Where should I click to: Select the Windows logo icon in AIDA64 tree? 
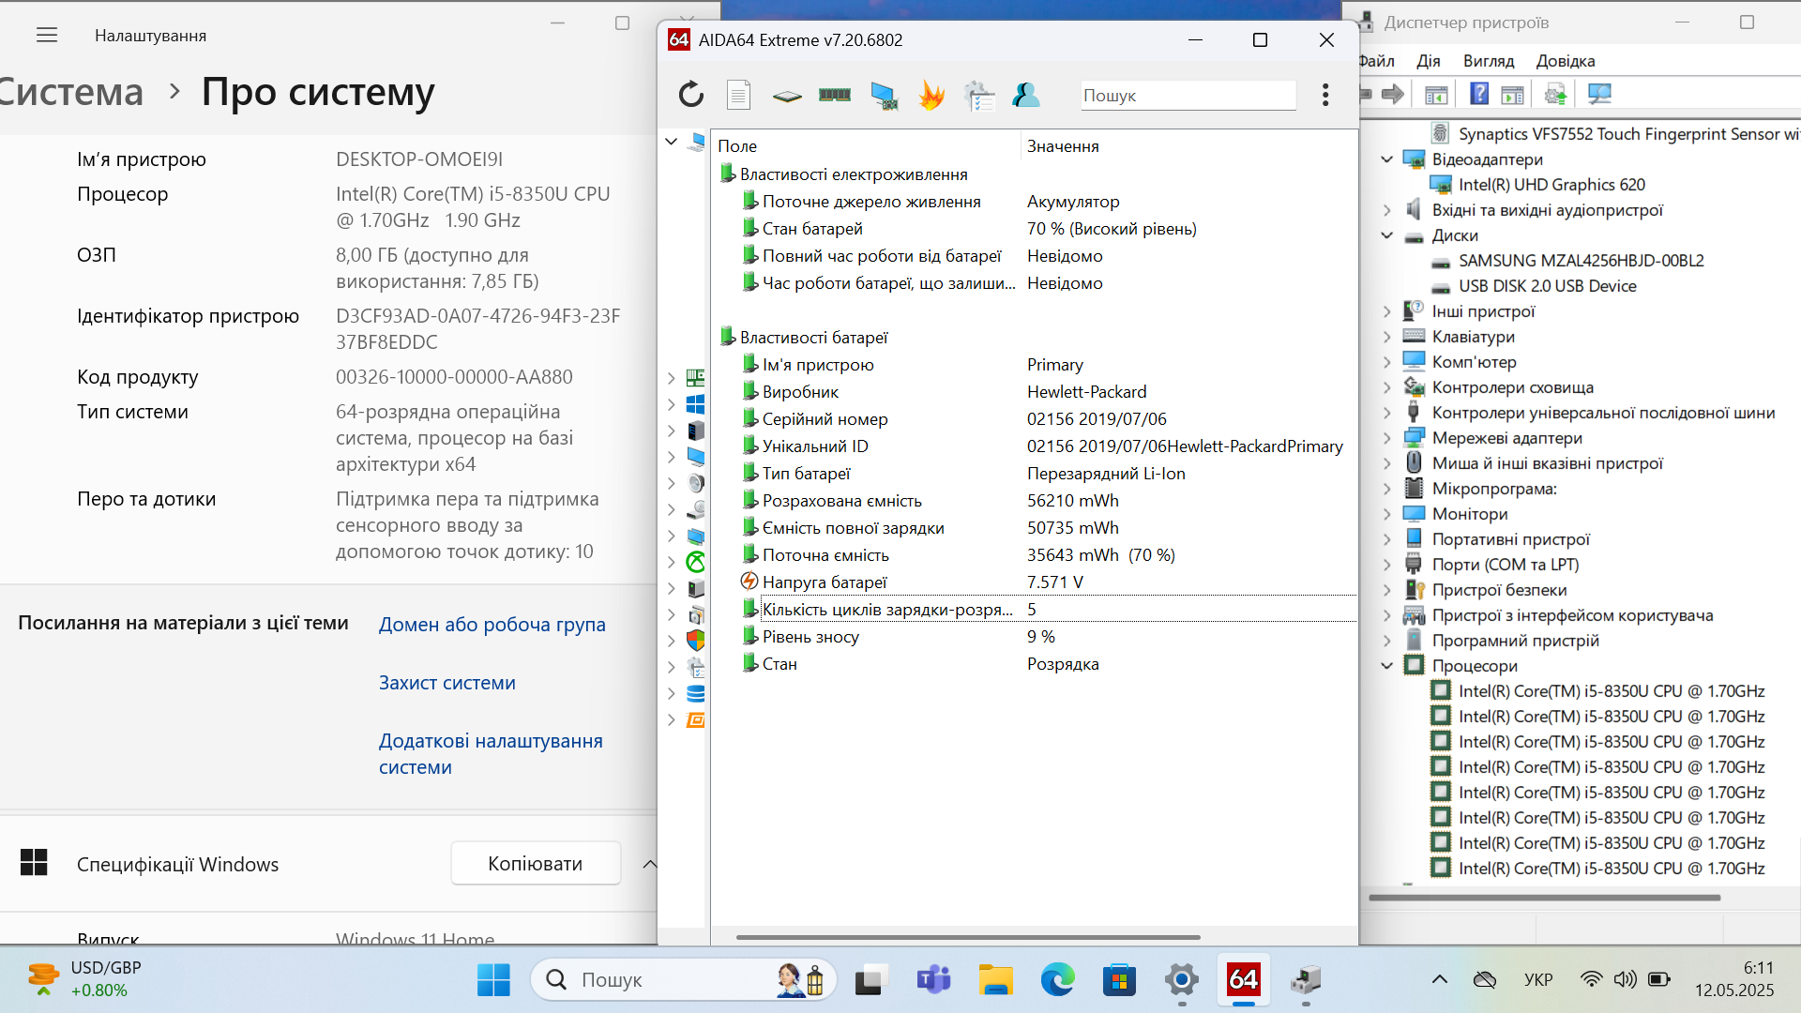click(695, 404)
